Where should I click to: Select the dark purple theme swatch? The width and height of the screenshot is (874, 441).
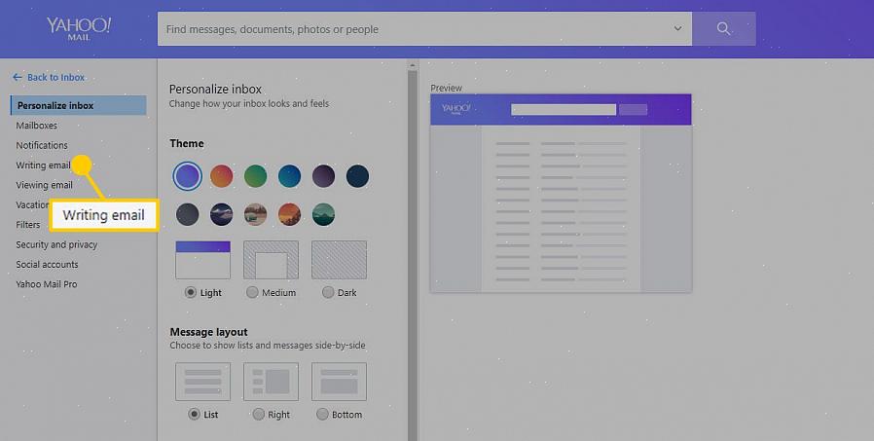point(323,176)
